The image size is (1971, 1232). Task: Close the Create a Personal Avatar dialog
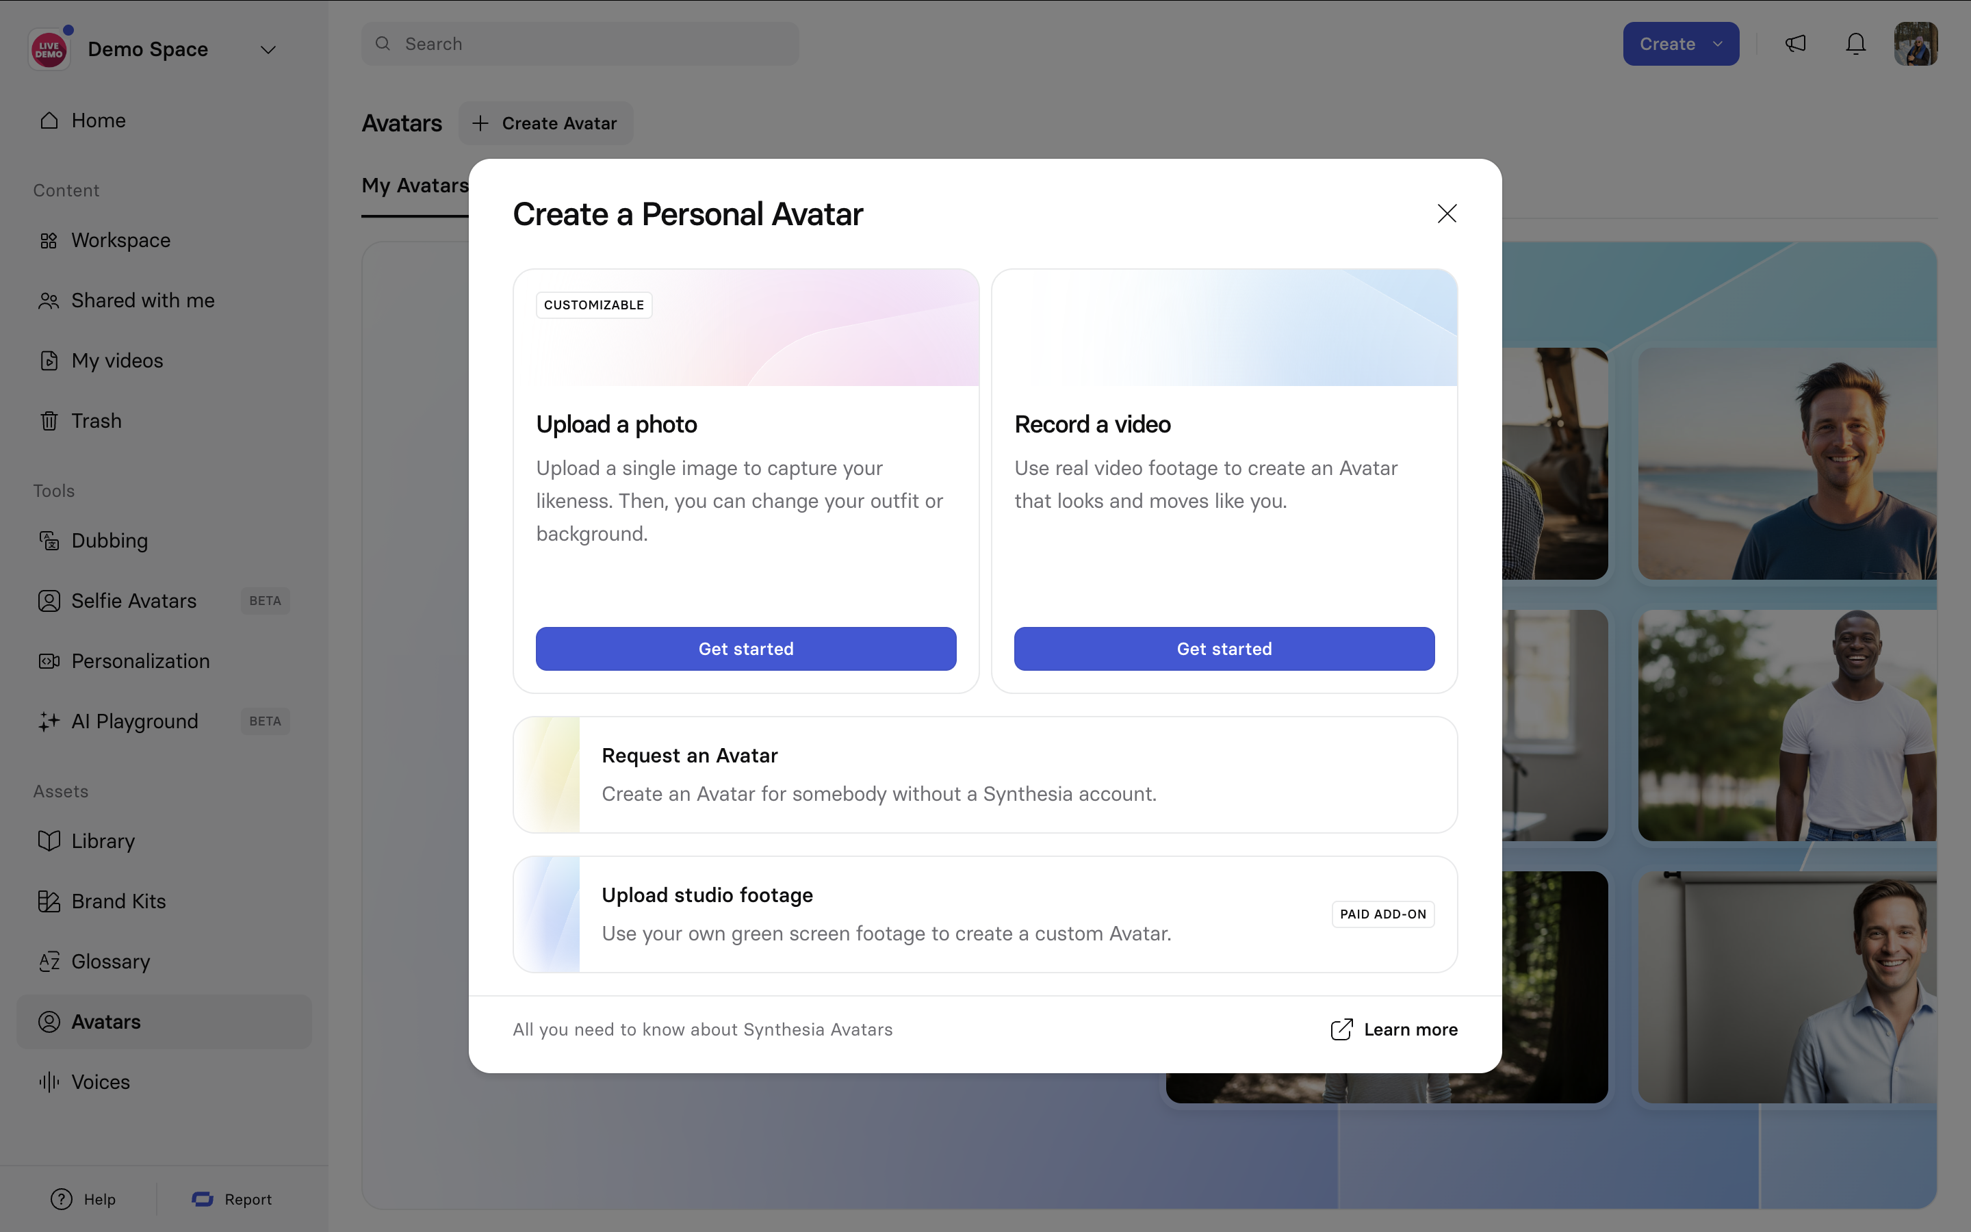pyautogui.click(x=1447, y=214)
